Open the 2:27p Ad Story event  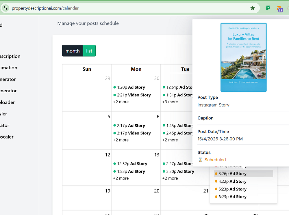point(178,164)
